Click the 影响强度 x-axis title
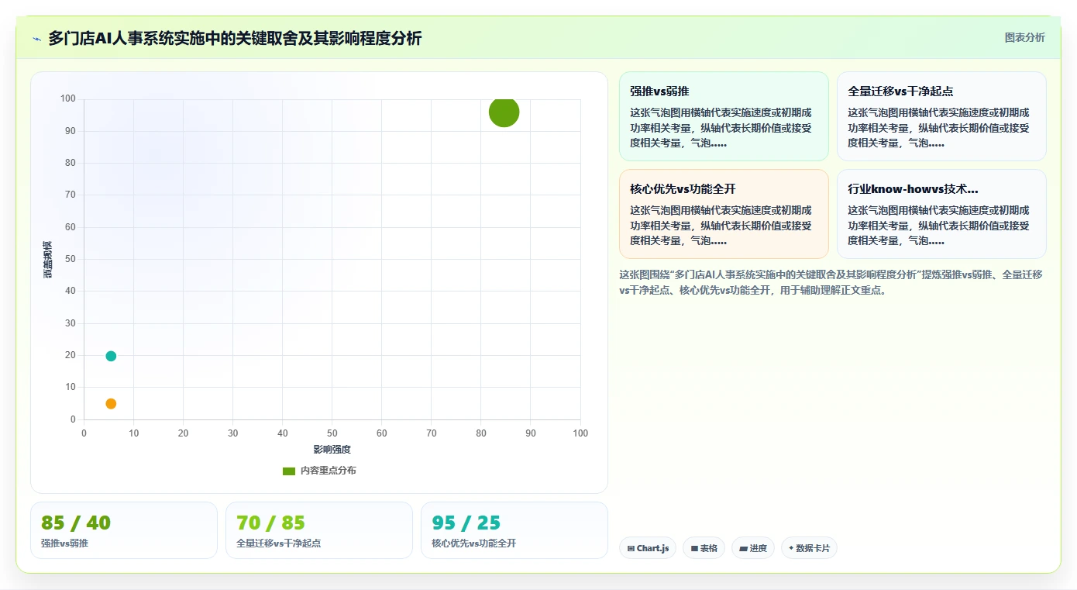Screen dimensions: 1077x590 click(332, 450)
